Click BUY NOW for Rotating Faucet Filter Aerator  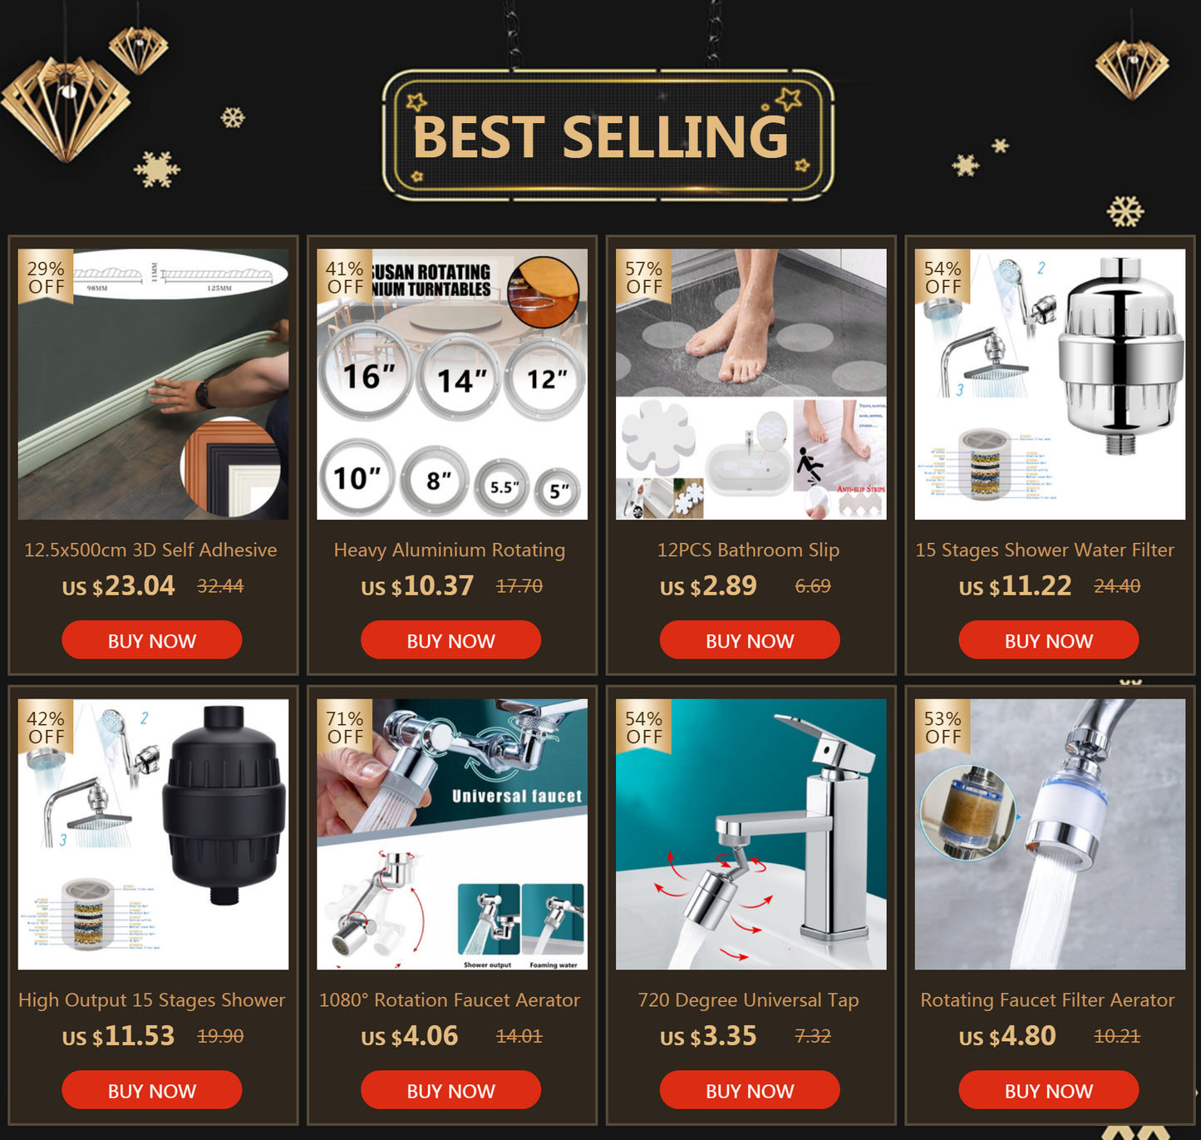tap(1049, 1090)
